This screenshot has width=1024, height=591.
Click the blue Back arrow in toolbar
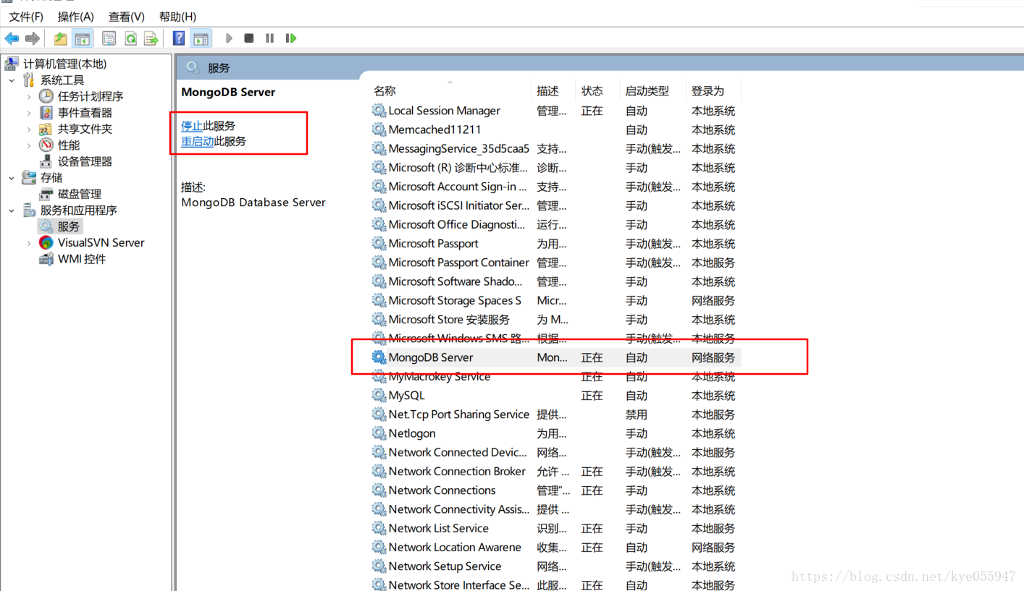click(x=12, y=38)
